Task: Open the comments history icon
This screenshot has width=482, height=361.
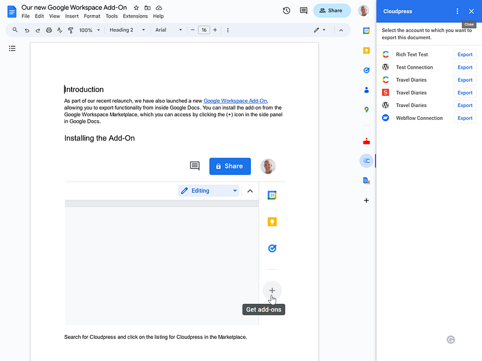Action: pyautogui.click(x=303, y=11)
